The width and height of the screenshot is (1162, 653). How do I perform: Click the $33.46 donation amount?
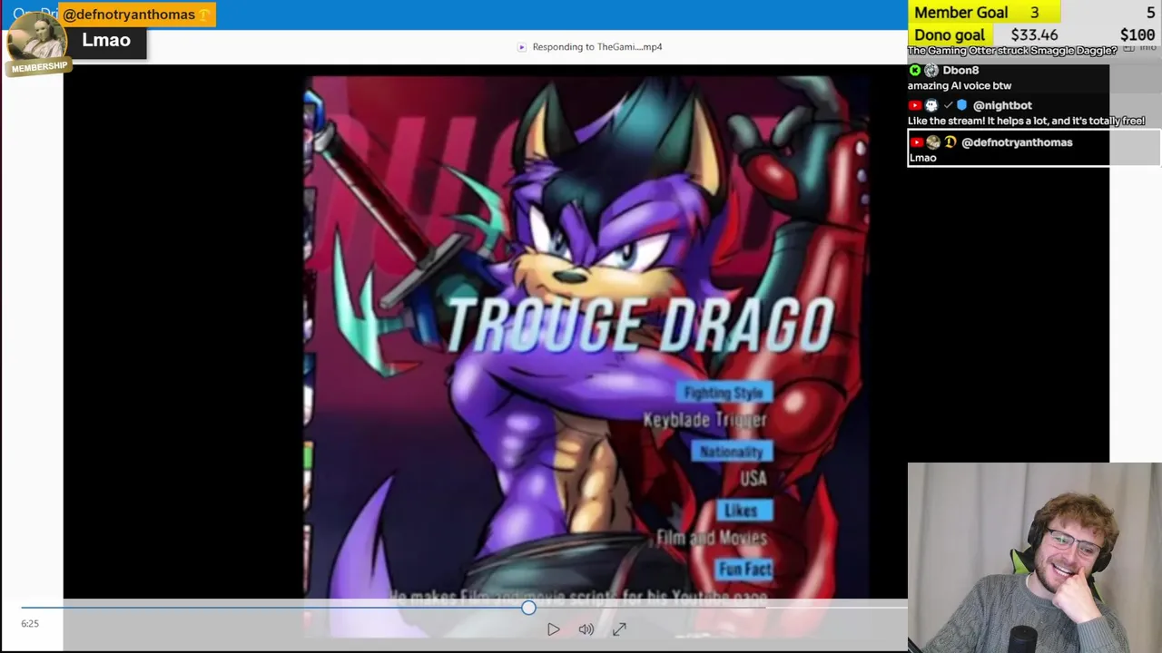pos(1034,34)
